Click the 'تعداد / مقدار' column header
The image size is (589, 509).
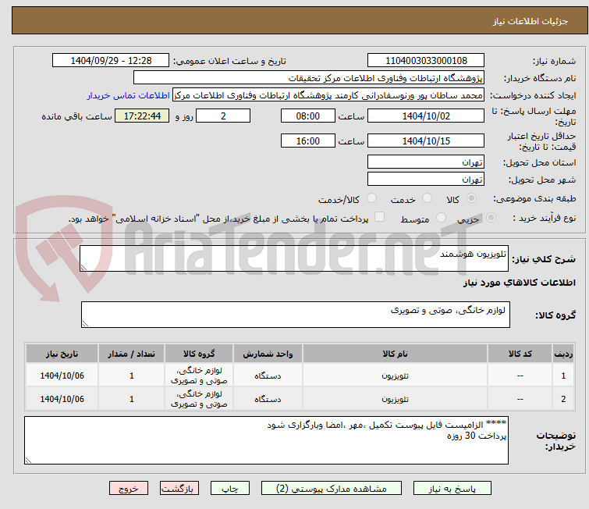click(x=132, y=354)
